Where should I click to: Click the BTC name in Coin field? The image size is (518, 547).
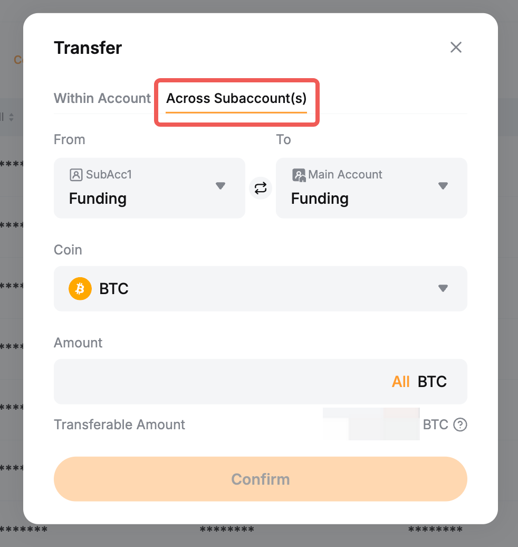114,289
